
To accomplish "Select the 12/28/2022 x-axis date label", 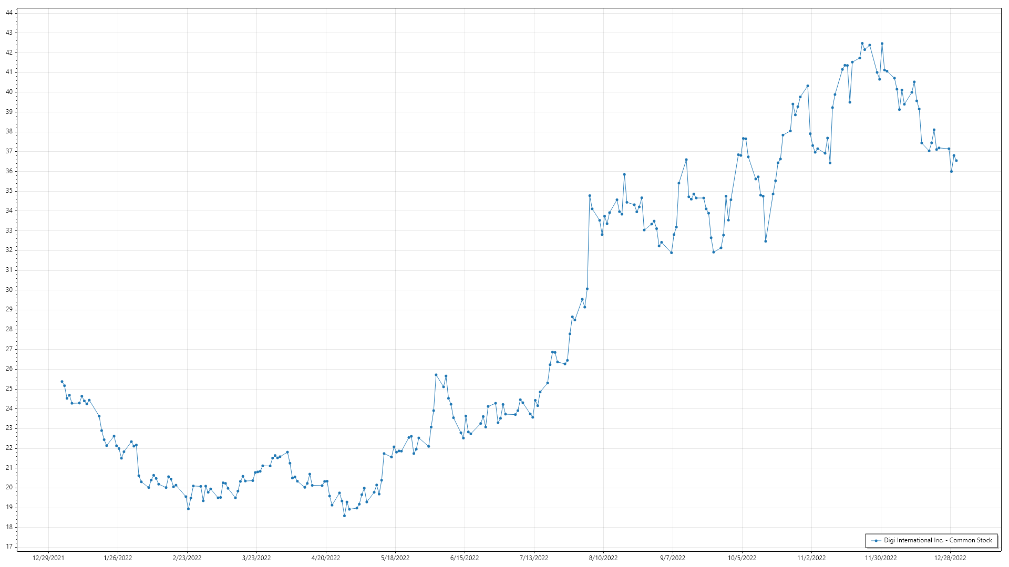I will click(x=950, y=558).
